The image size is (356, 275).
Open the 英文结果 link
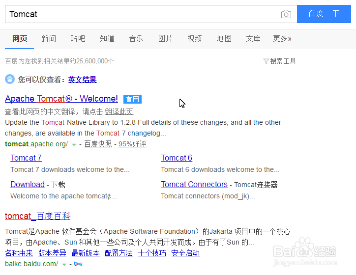coord(82,80)
